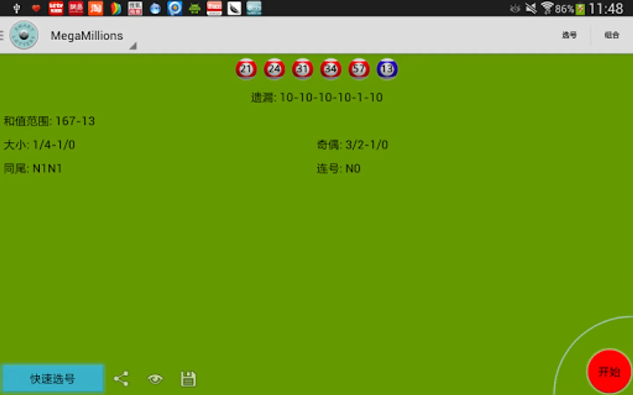
Task: Open the MegaMillions lottery dropdown
Action: [x=93, y=36]
